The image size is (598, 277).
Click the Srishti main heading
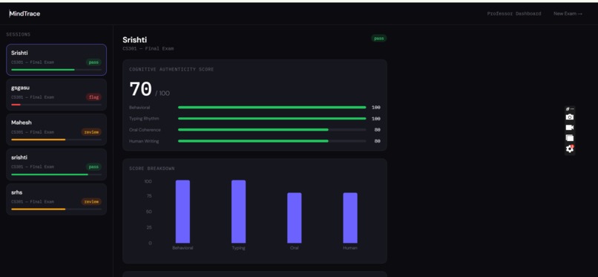tap(134, 39)
